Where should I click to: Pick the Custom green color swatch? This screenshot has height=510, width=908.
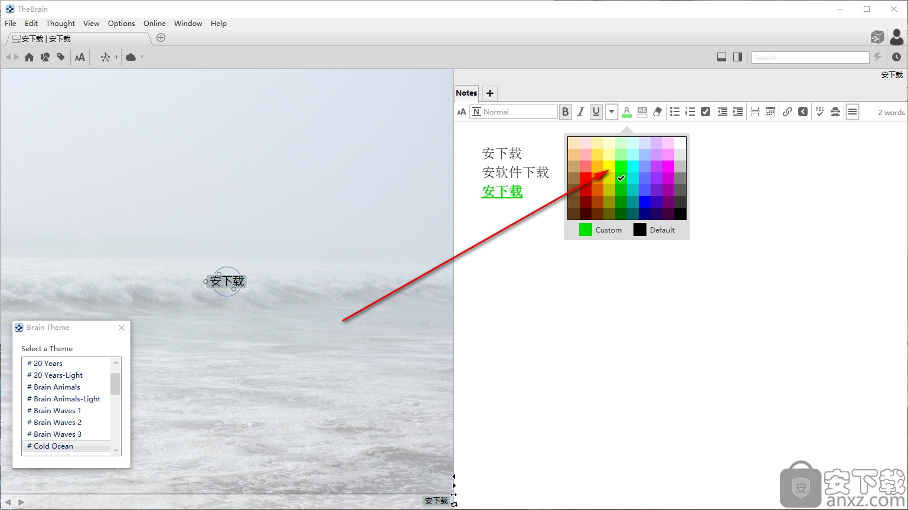coord(586,230)
